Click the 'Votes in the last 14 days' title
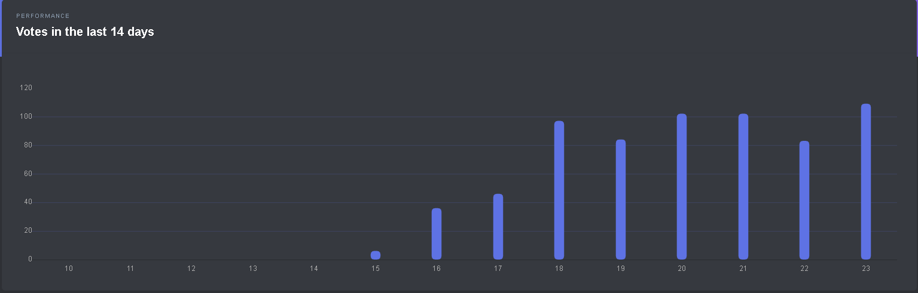The width and height of the screenshot is (918, 293). click(85, 32)
